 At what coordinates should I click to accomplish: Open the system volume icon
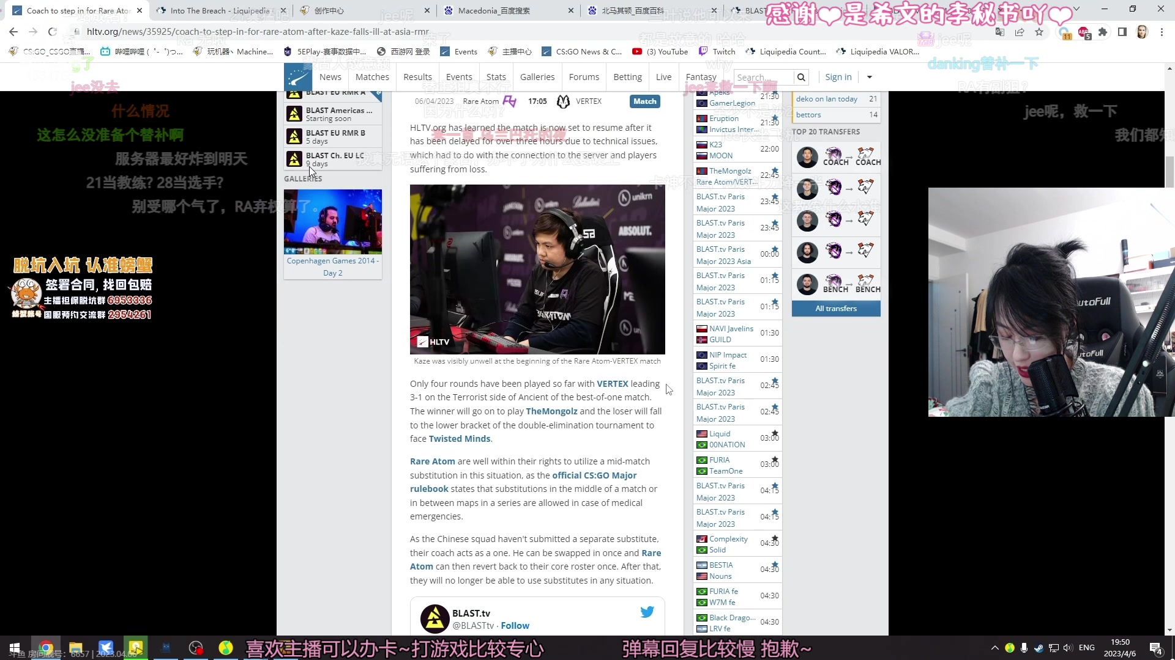pos(1068,648)
